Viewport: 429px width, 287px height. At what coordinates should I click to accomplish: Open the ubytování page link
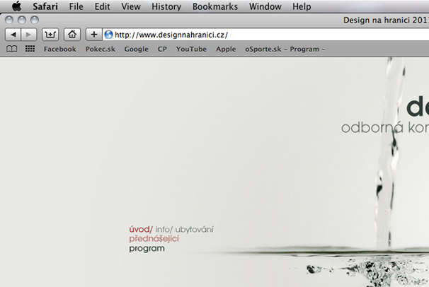pos(195,229)
